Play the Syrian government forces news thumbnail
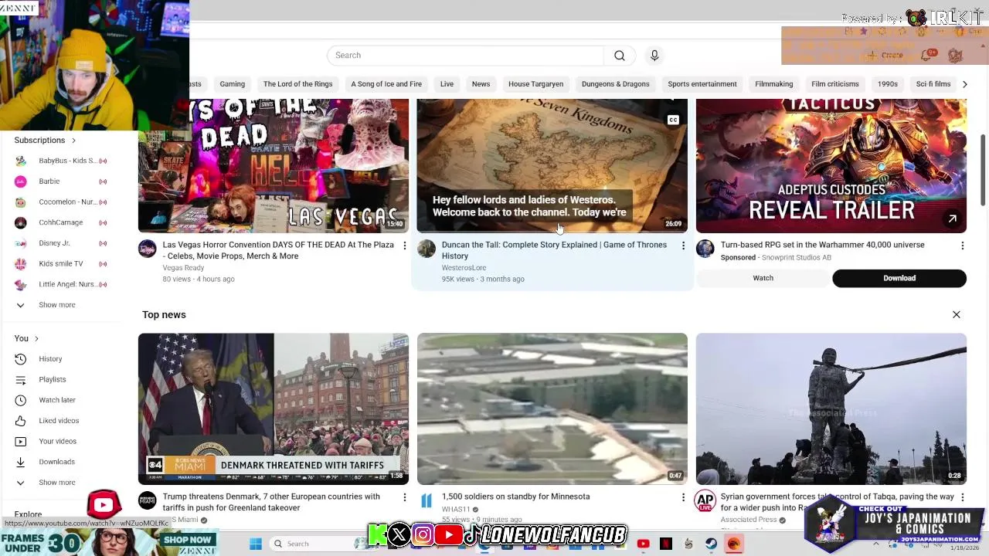Image resolution: width=989 pixels, height=556 pixels. point(831,409)
